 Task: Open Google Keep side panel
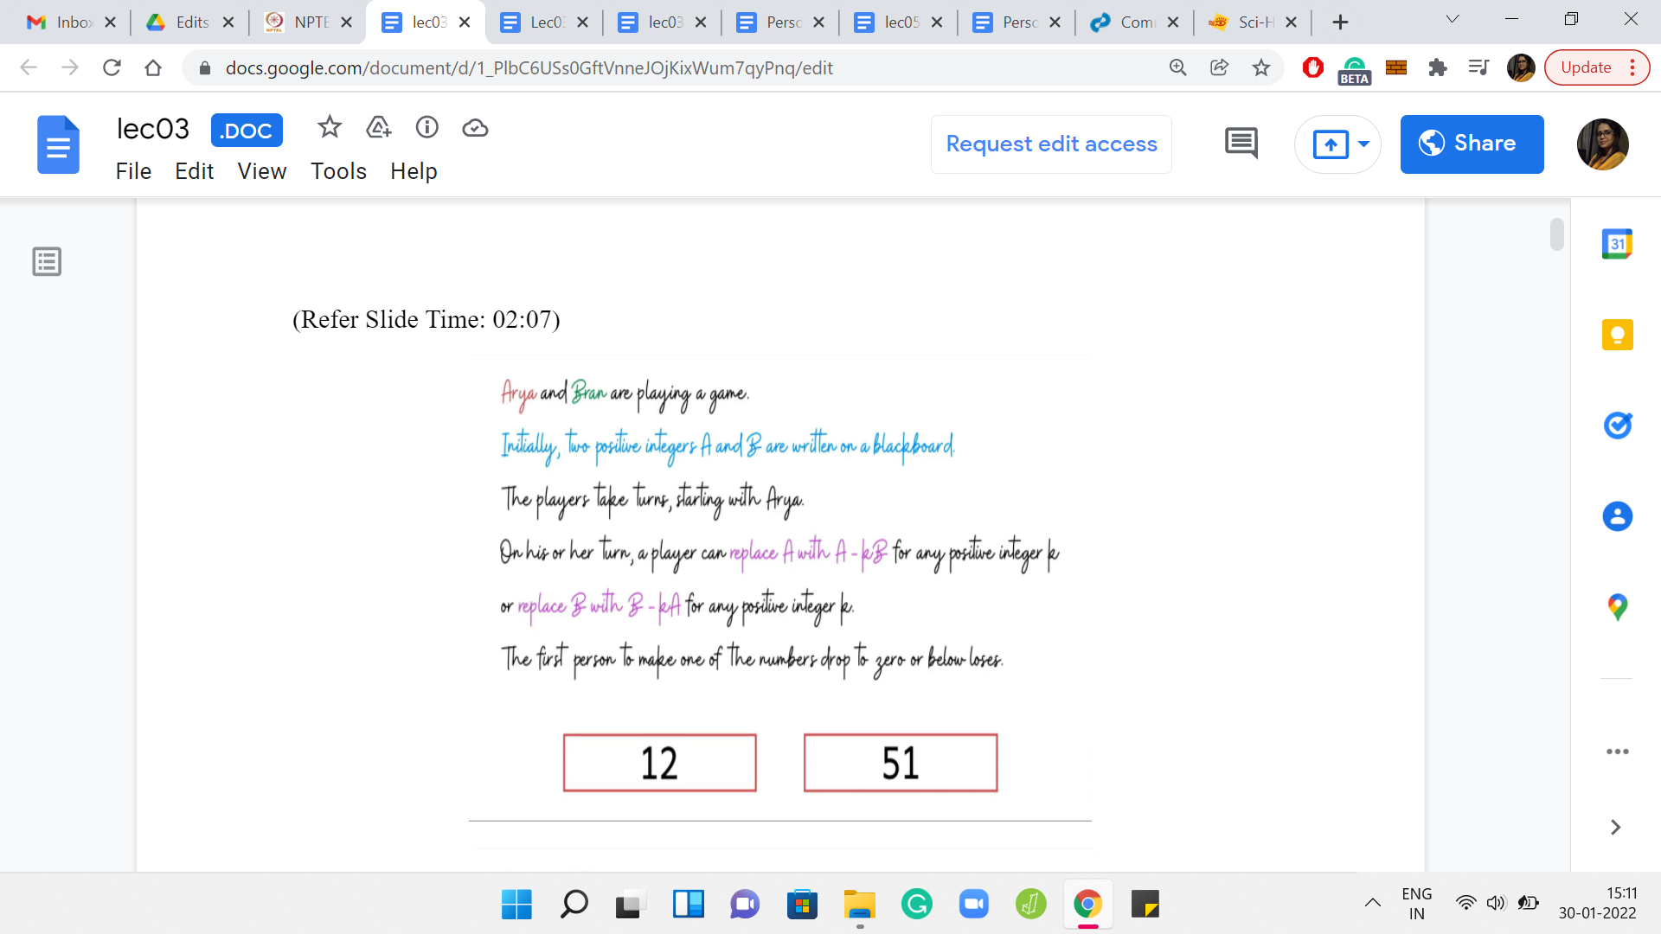(x=1617, y=336)
